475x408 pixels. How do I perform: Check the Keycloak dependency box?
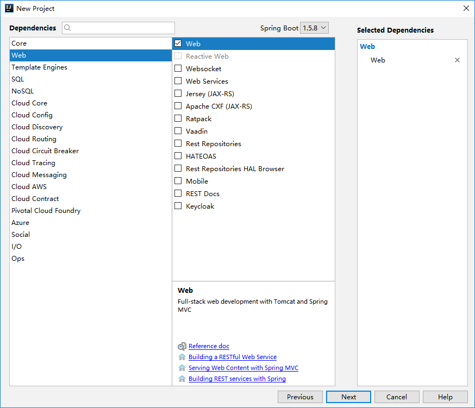click(x=178, y=206)
